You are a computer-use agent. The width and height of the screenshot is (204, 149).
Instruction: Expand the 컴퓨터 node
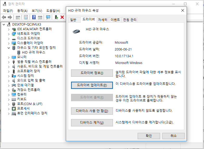(9, 95)
